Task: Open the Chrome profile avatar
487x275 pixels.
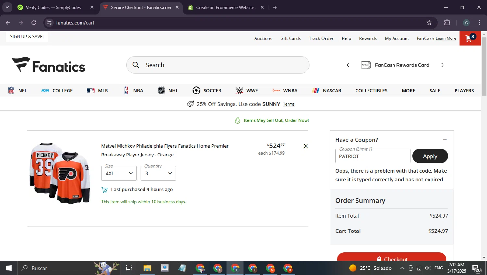Action: [466, 23]
